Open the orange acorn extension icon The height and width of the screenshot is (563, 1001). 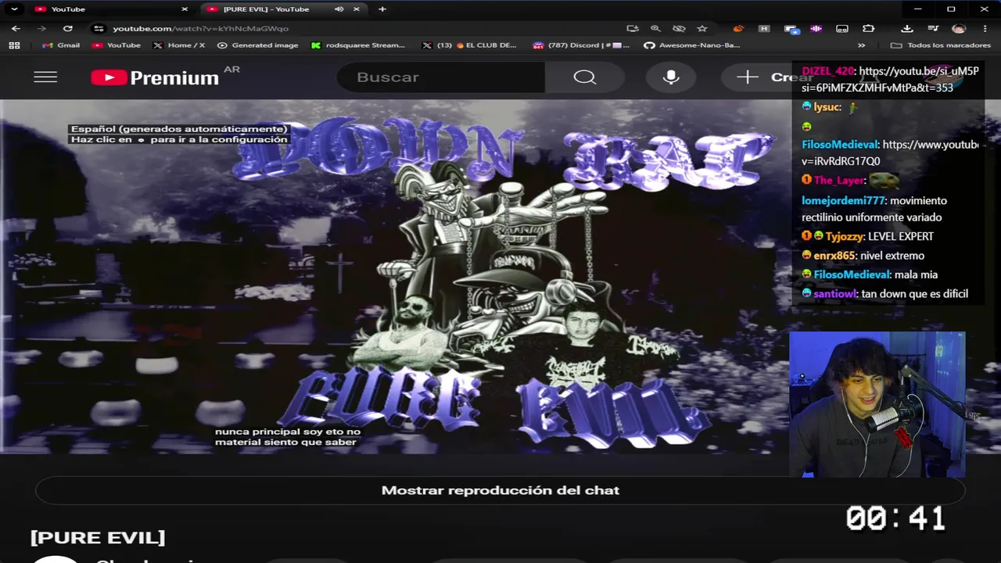pyautogui.click(x=737, y=28)
